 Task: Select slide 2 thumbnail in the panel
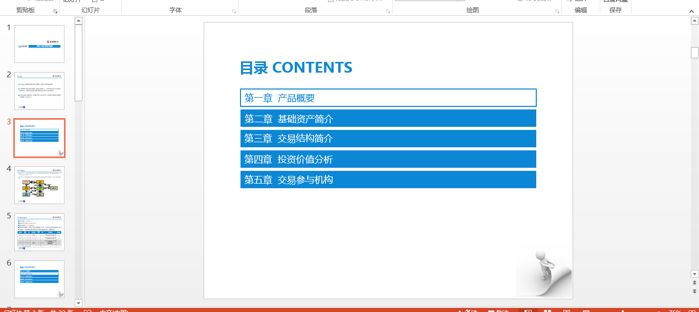pos(39,91)
